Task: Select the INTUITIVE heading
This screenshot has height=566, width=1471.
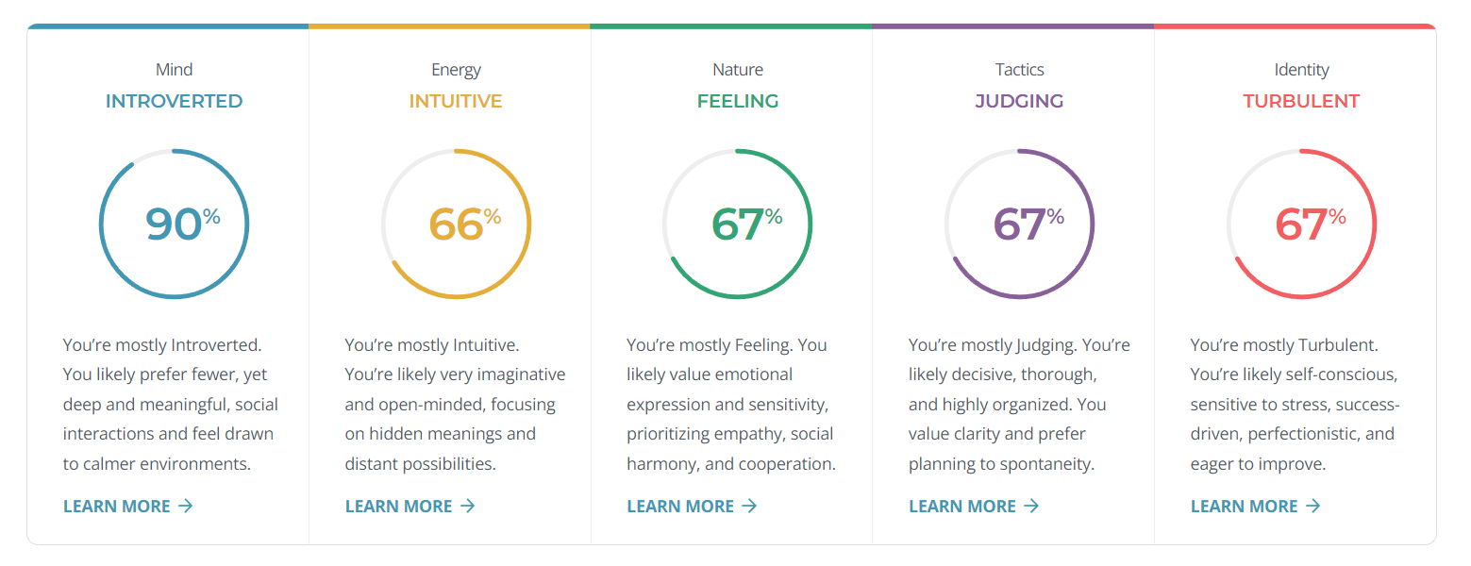Action: (456, 101)
